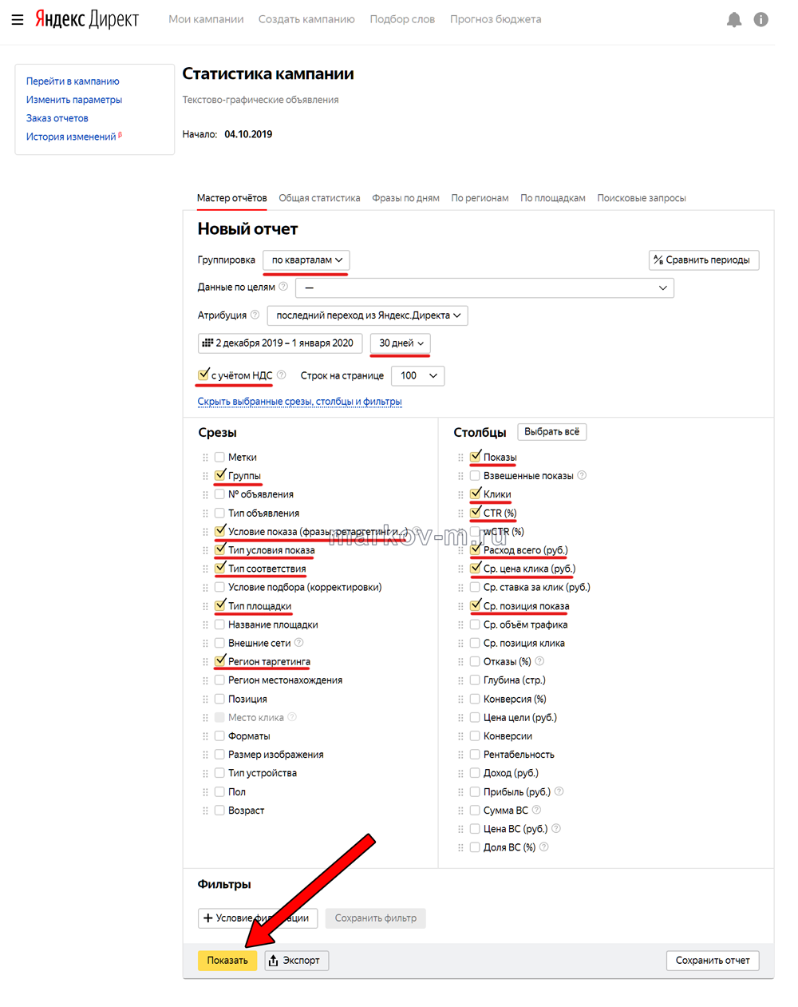
Task: Click the info icon in header
Action: click(x=760, y=20)
